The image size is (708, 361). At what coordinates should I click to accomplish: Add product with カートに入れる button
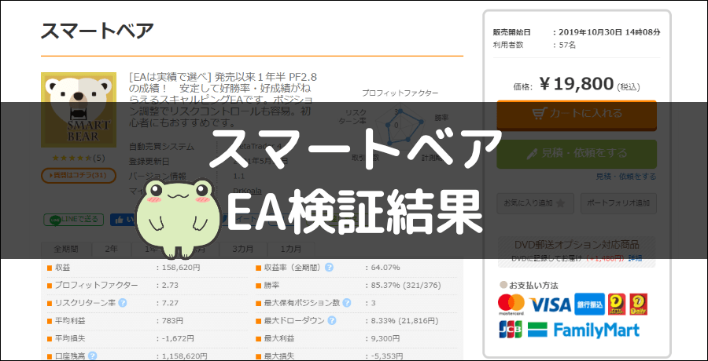tap(577, 115)
